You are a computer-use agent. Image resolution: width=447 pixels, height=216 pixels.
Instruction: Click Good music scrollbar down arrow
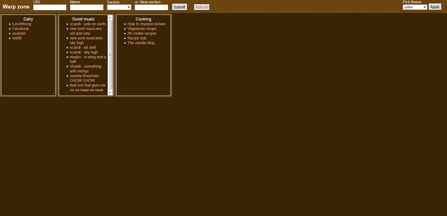tap(110, 92)
